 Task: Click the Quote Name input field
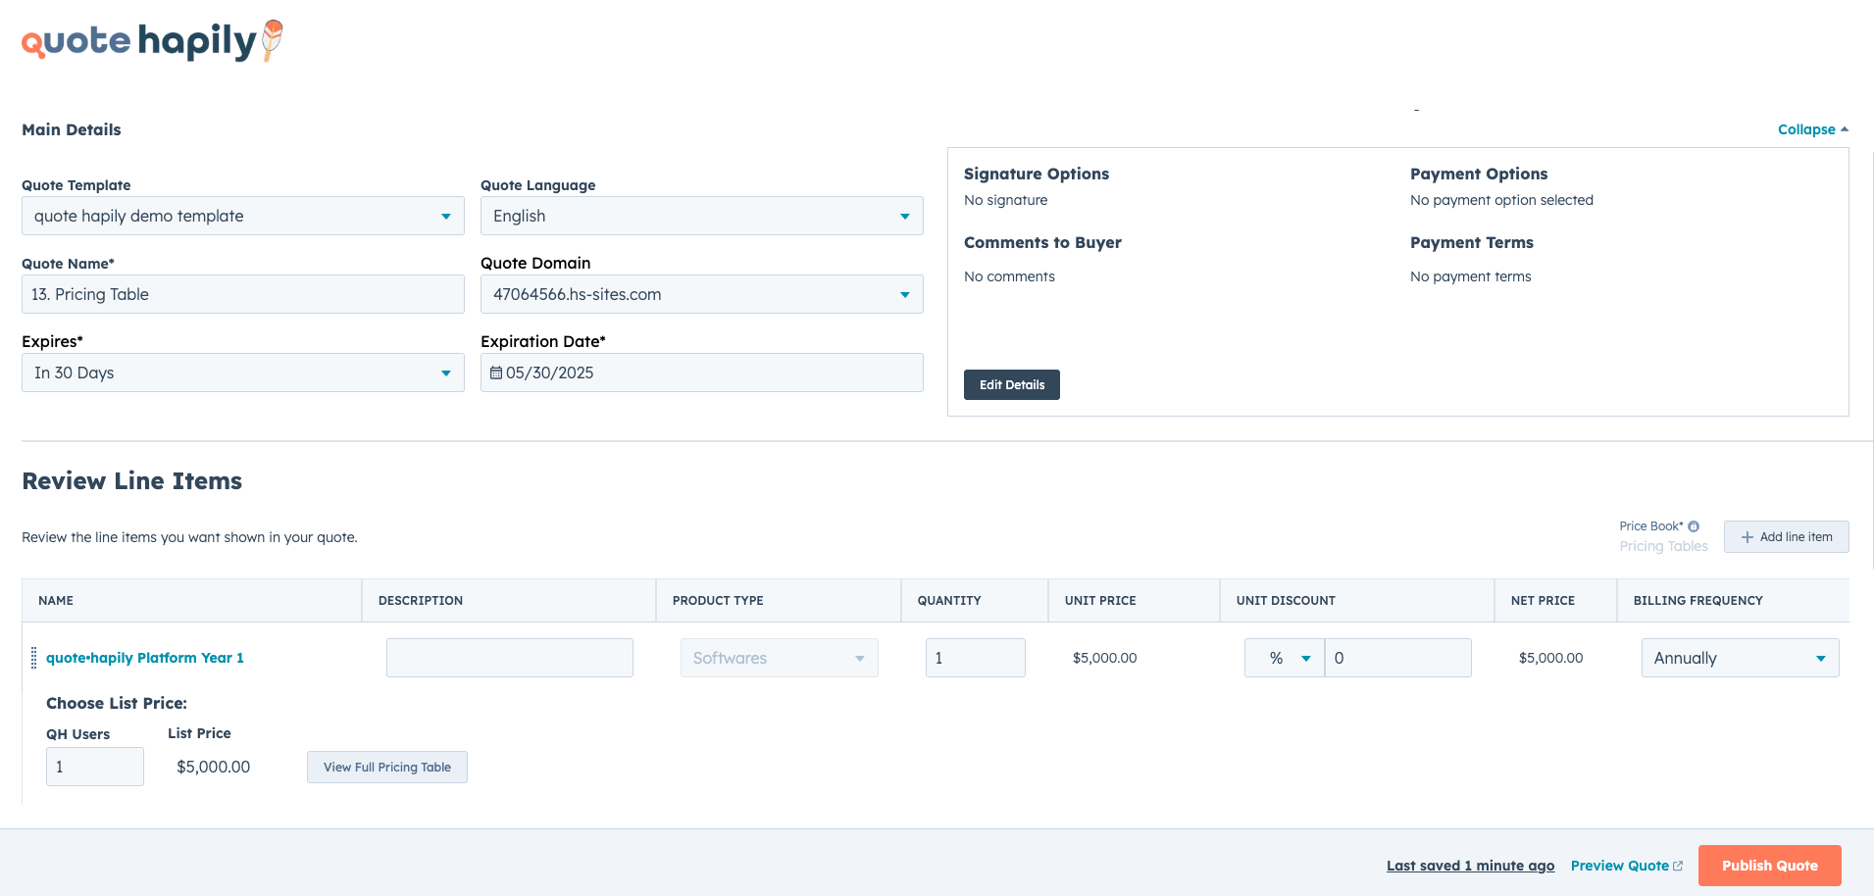pos(243,294)
